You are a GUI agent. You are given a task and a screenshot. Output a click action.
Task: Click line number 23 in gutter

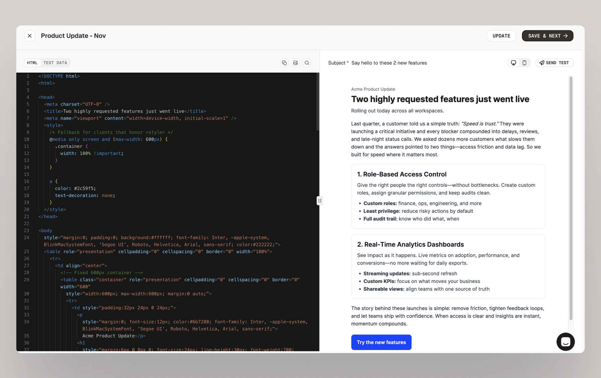(26, 230)
